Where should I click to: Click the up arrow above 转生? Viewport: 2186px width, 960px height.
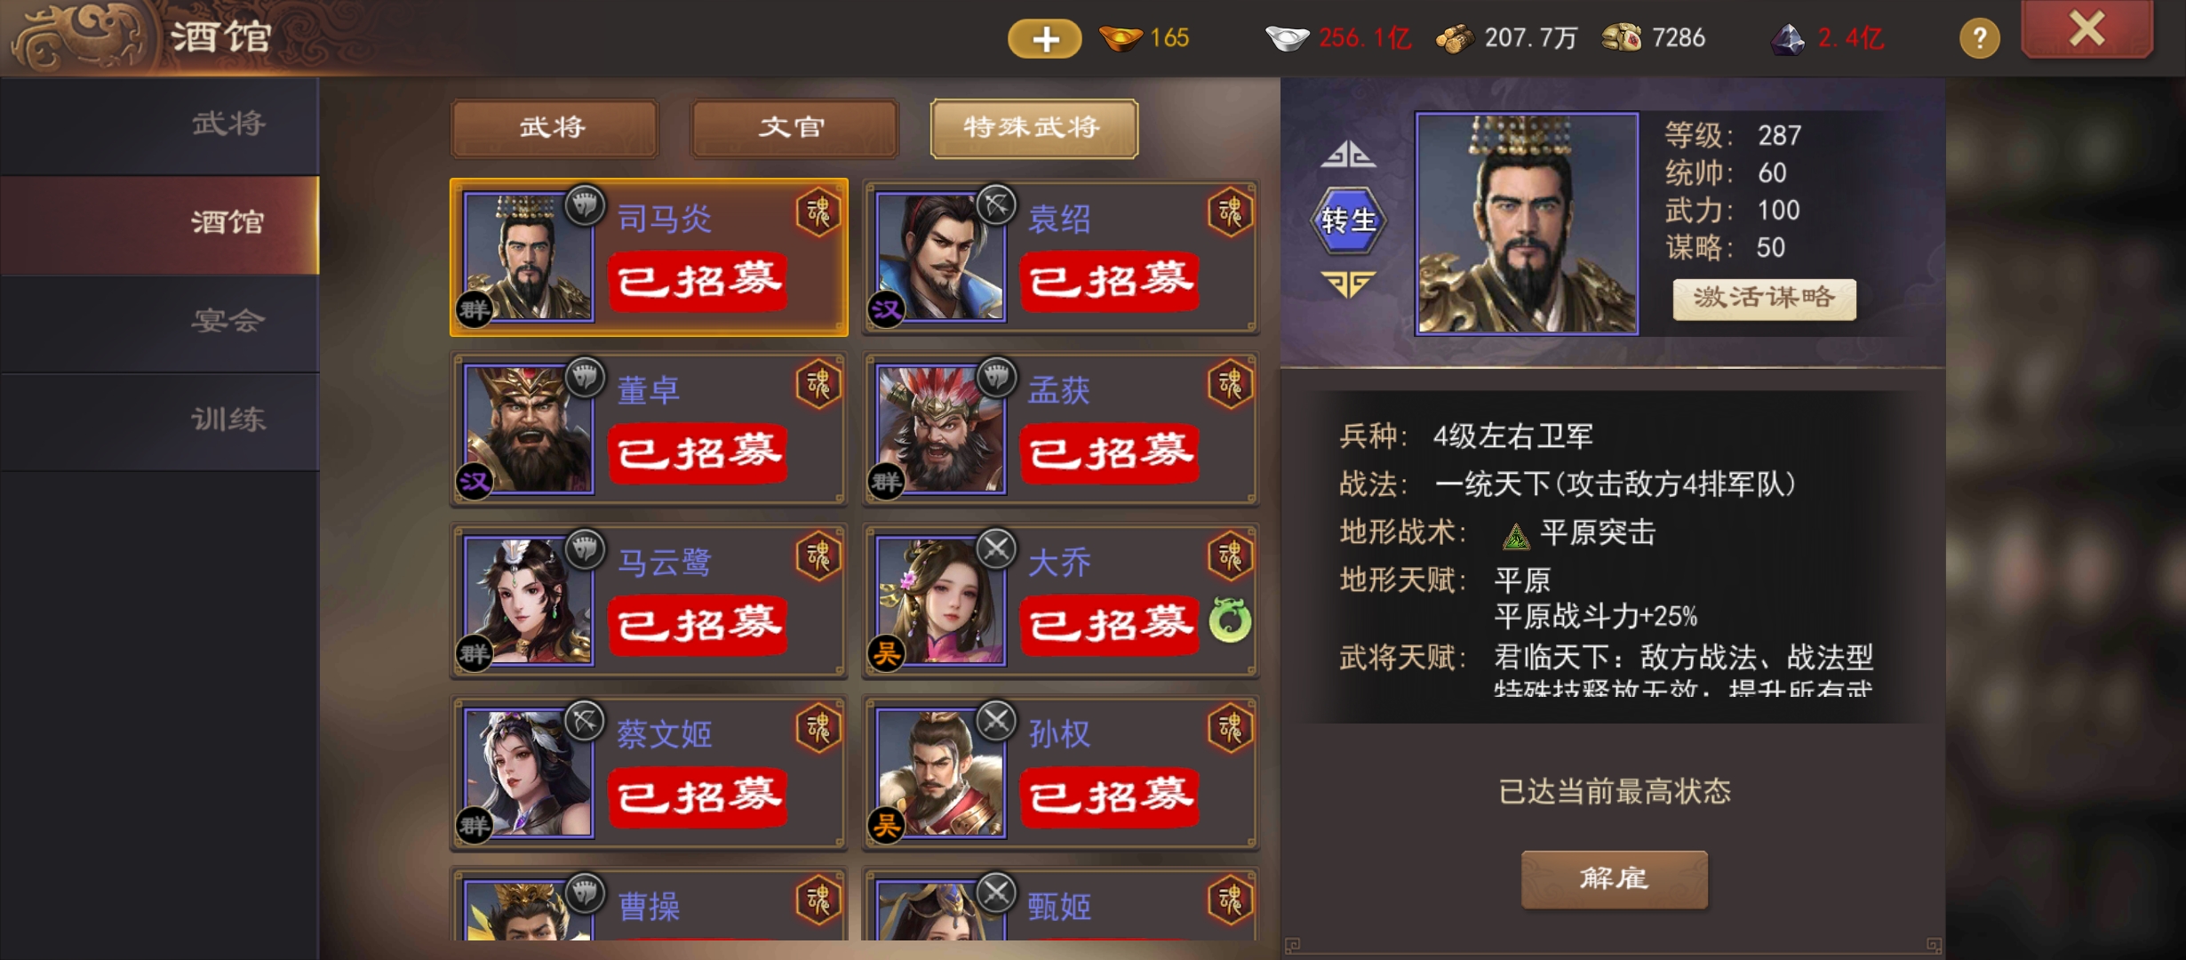[1348, 155]
